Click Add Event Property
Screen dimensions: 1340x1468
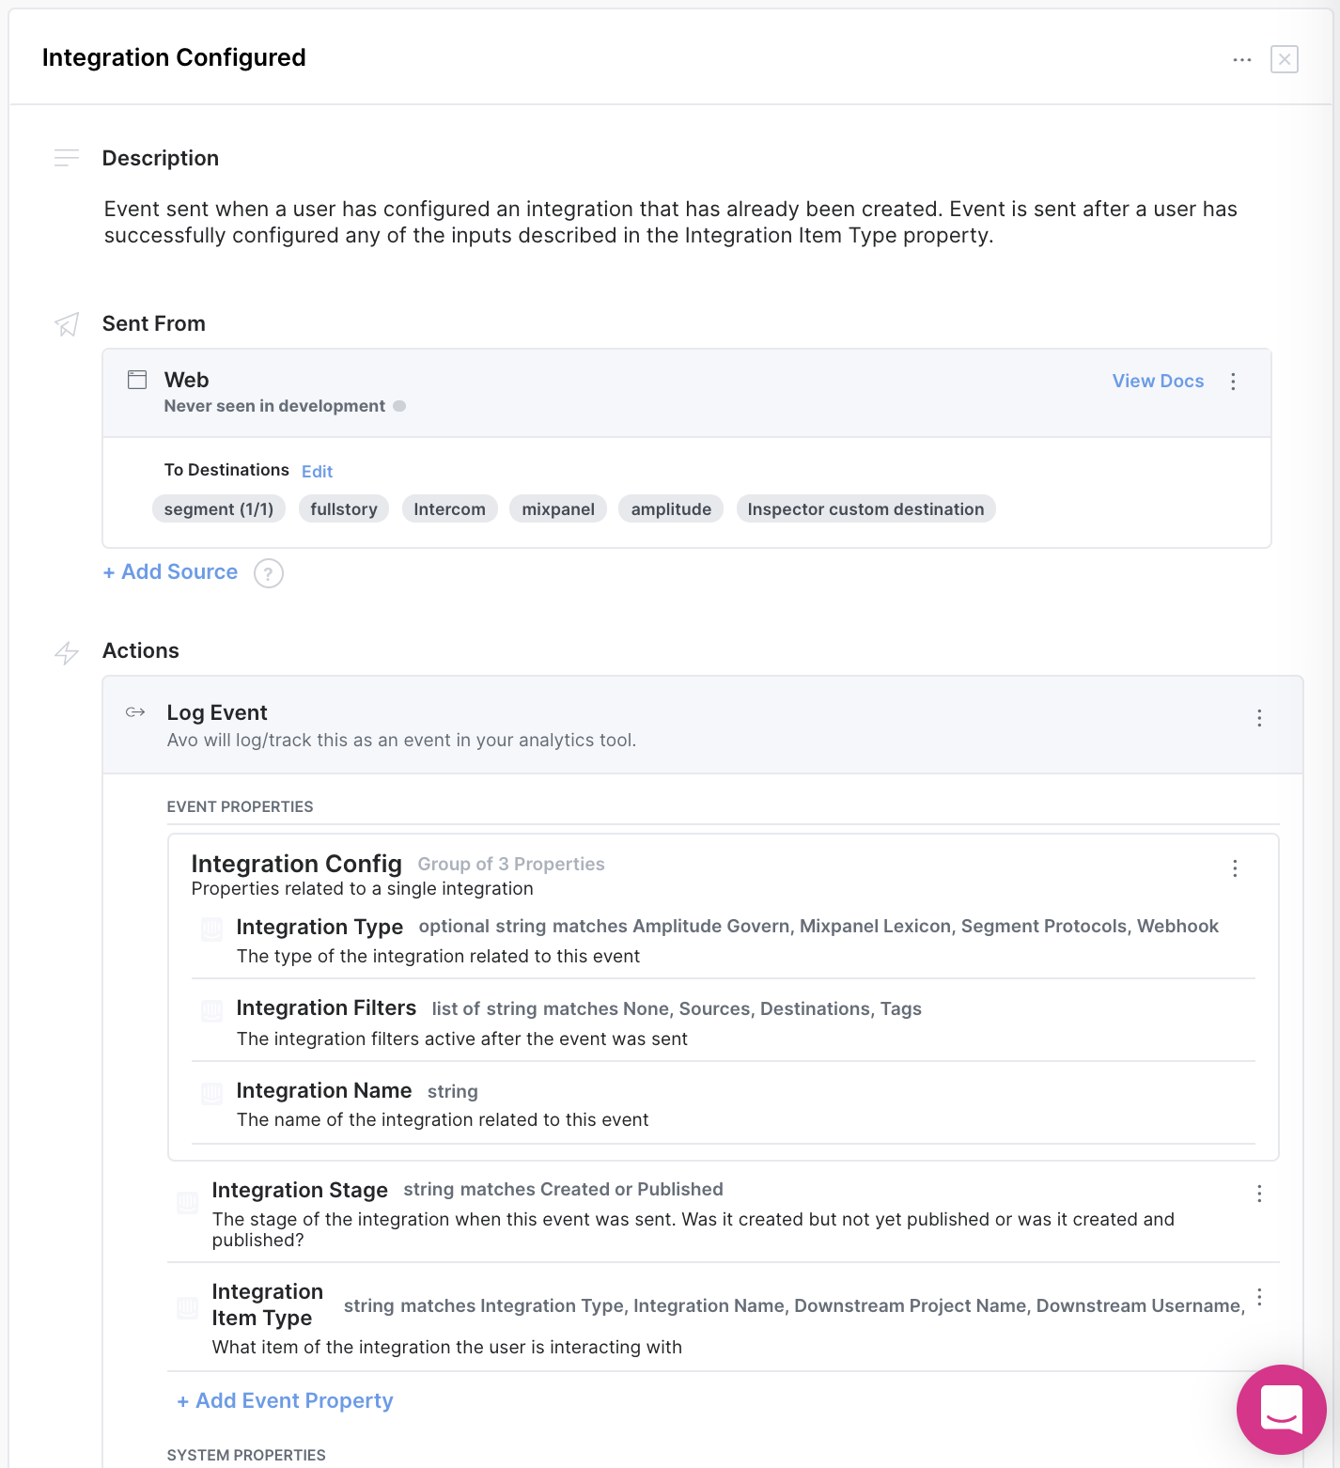285,1400
